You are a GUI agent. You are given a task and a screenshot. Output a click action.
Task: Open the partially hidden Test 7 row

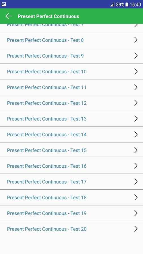click(71, 28)
